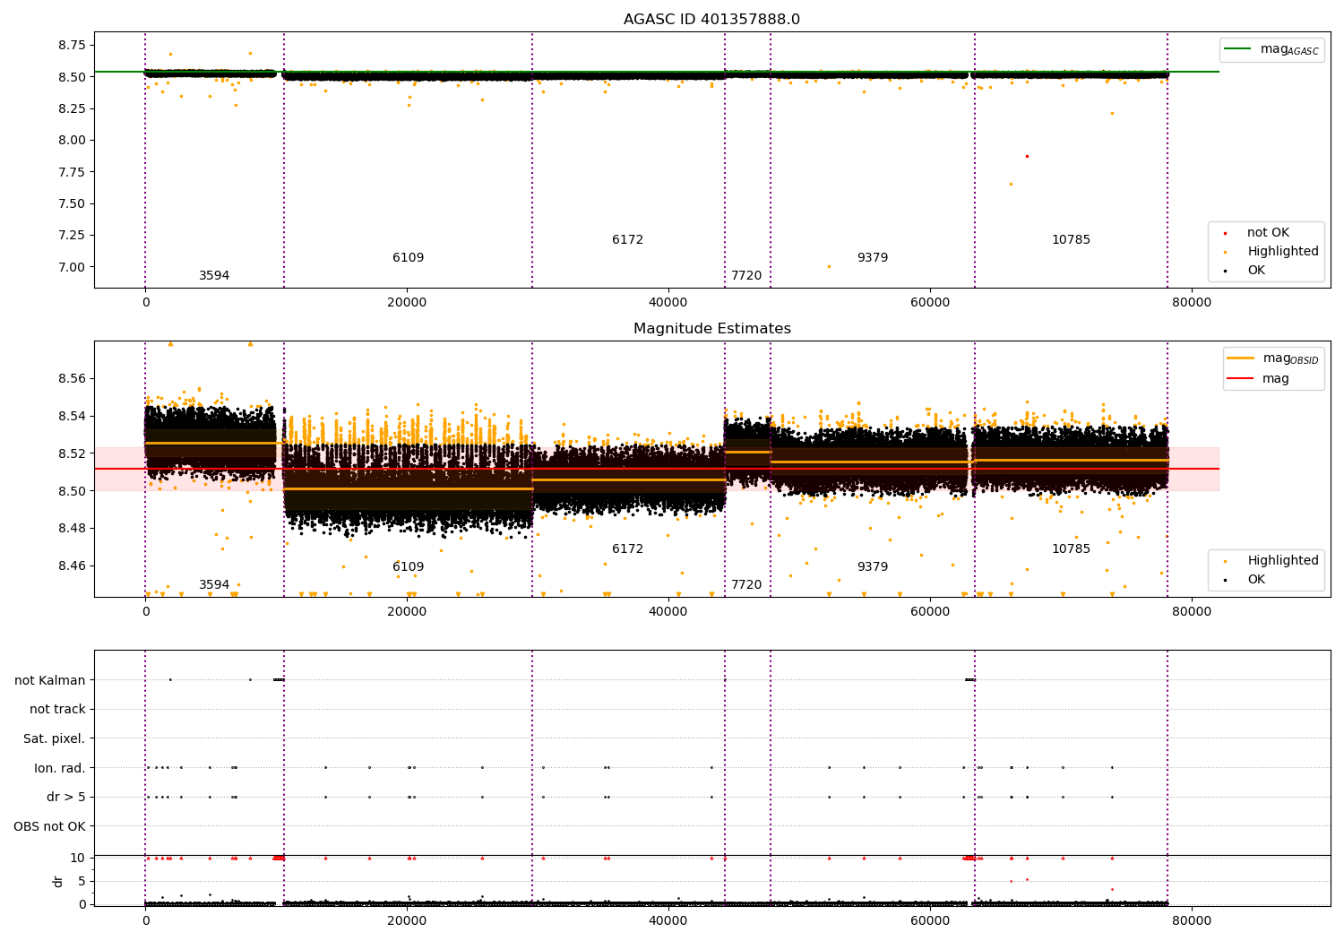Click the 'Ion. rad.' row label
1344x941 pixels.
(x=60, y=768)
